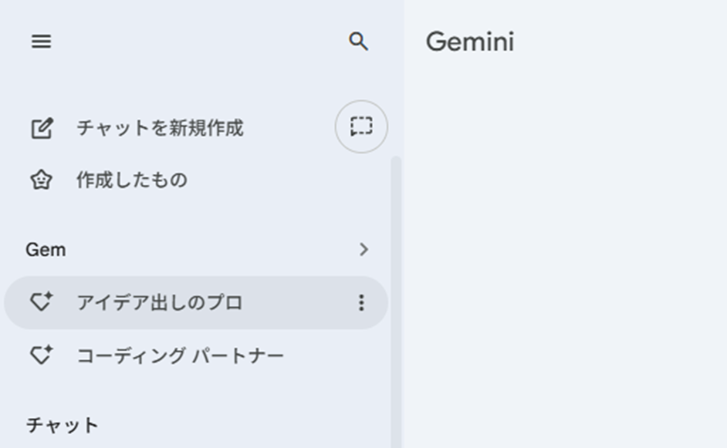This screenshot has height=448, width=727.
Task: Click the pencil new chat icon
Action: click(41, 128)
